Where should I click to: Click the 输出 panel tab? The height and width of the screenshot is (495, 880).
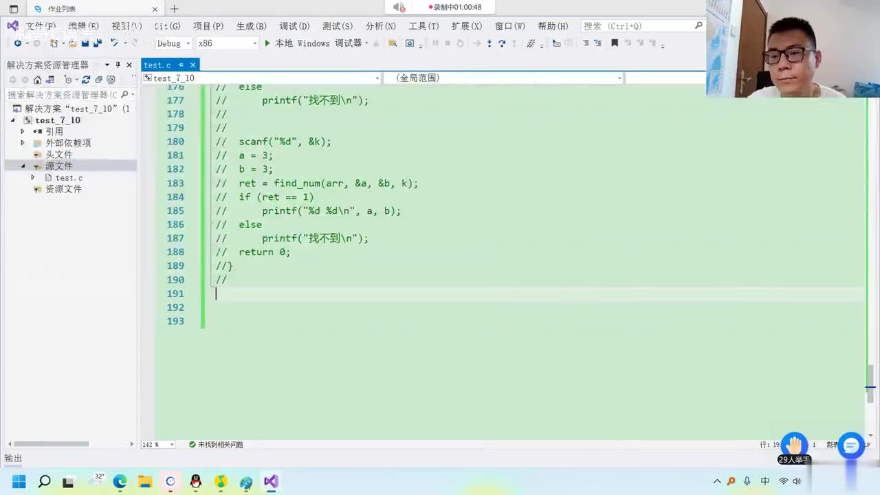[x=13, y=459]
